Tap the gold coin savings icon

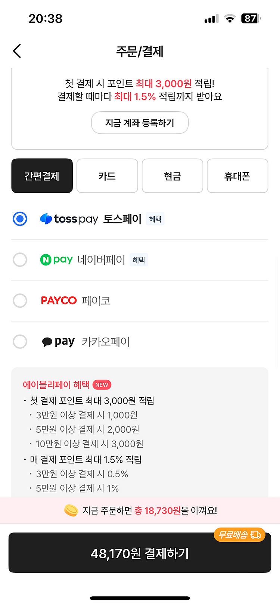[x=71, y=510]
